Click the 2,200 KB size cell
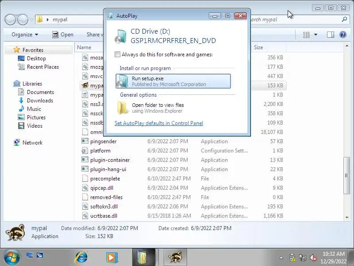Screen dimensions: 354x266 pos(273,104)
